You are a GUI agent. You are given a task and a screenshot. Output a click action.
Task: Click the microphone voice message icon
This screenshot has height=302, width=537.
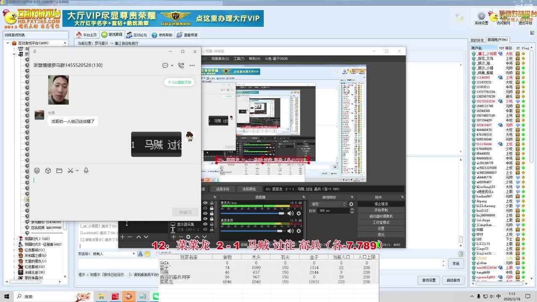point(86,171)
